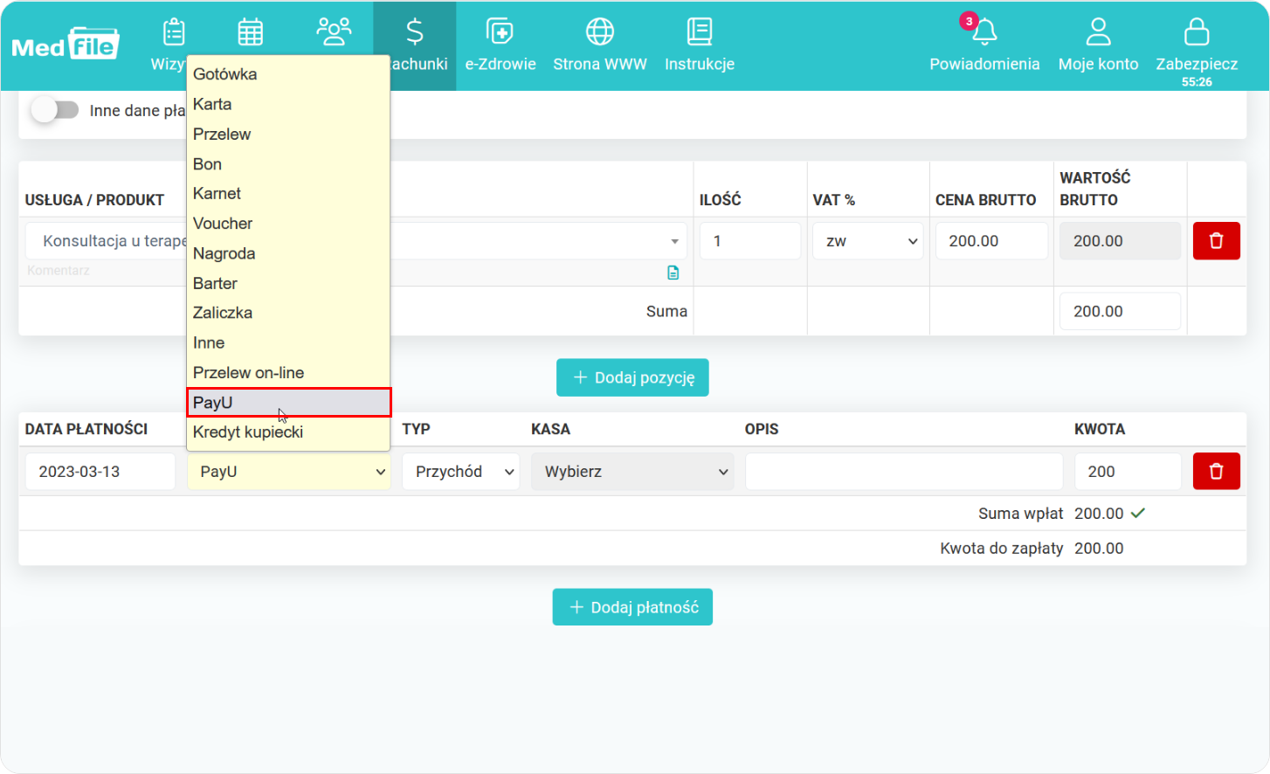
Task: Delete the service row with trash icon
Action: 1216,241
